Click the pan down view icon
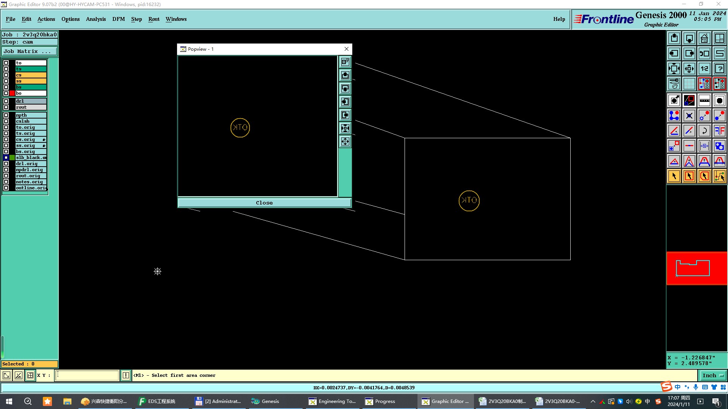Viewport: 728px width, 409px height. click(689, 38)
